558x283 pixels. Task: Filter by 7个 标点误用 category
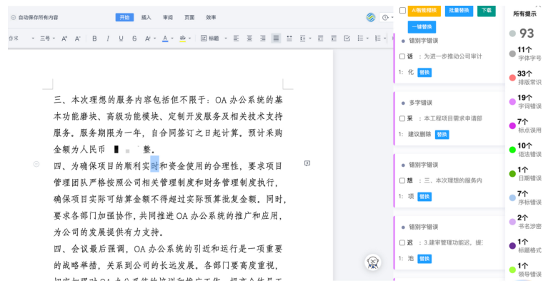[525, 125]
